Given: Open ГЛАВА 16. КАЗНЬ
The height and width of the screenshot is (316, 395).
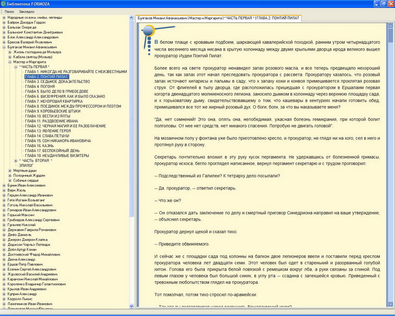Looking at the screenshot, I should tap(39, 146).
